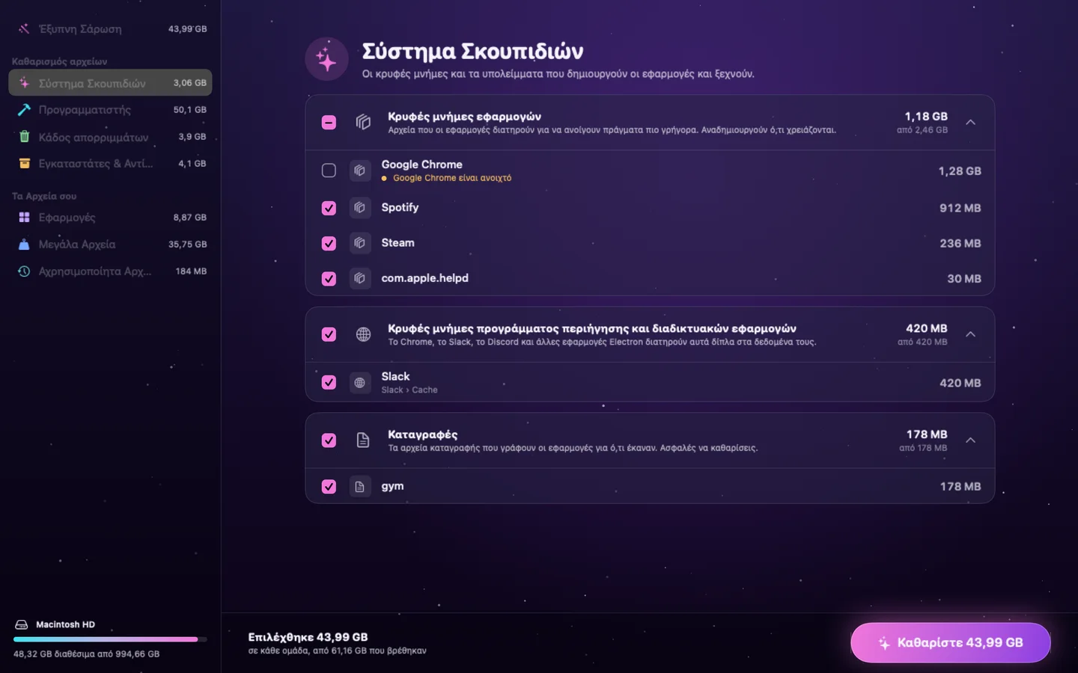Click the Macintosh HD disk icon

point(22,624)
